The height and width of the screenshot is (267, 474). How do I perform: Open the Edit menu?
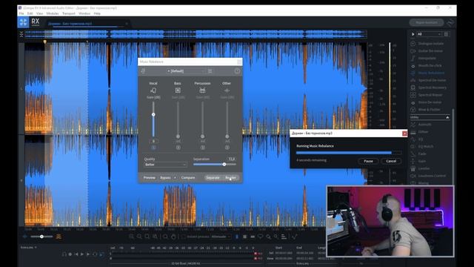(30, 13)
